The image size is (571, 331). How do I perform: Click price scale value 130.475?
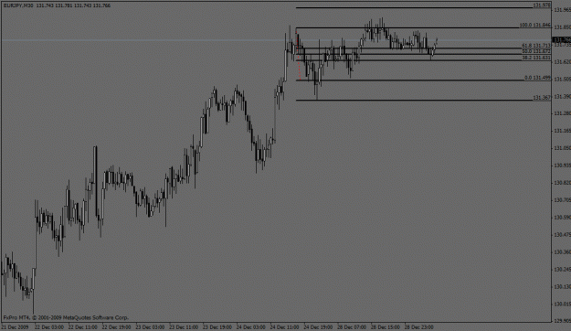coord(562,235)
